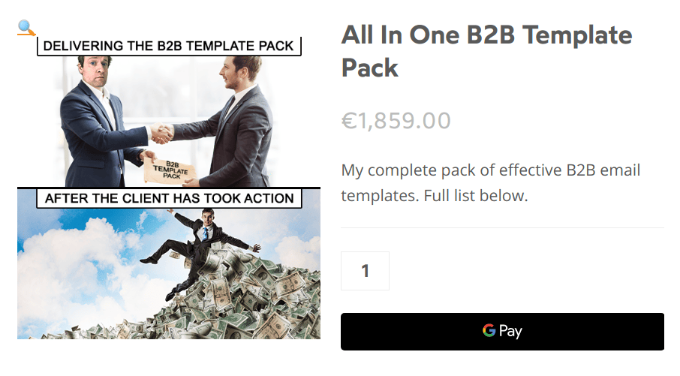The height and width of the screenshot is (376, 680).
Task: Click the 'DELIVERING THE B2B TEMPLATE PACK' caption
Action: (x=169, y=46)
